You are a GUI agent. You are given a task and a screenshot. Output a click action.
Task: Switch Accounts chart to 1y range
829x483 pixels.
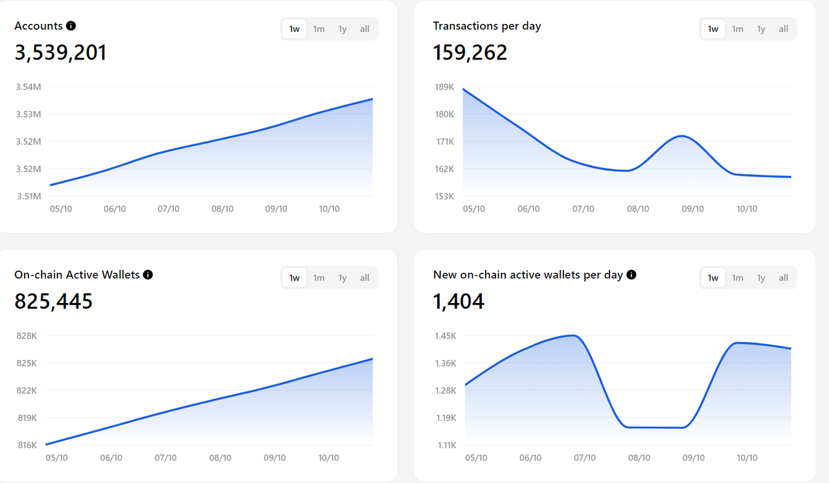tap(342, 29)
